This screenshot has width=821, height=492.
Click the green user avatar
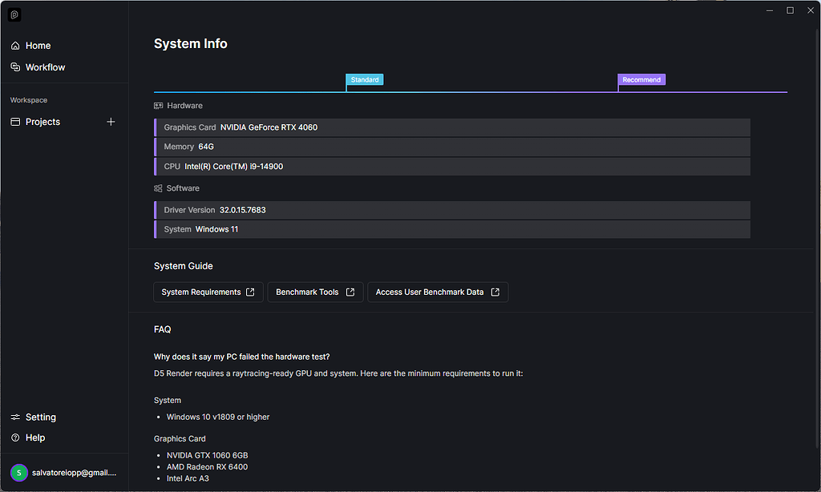(x=19, y=473)
